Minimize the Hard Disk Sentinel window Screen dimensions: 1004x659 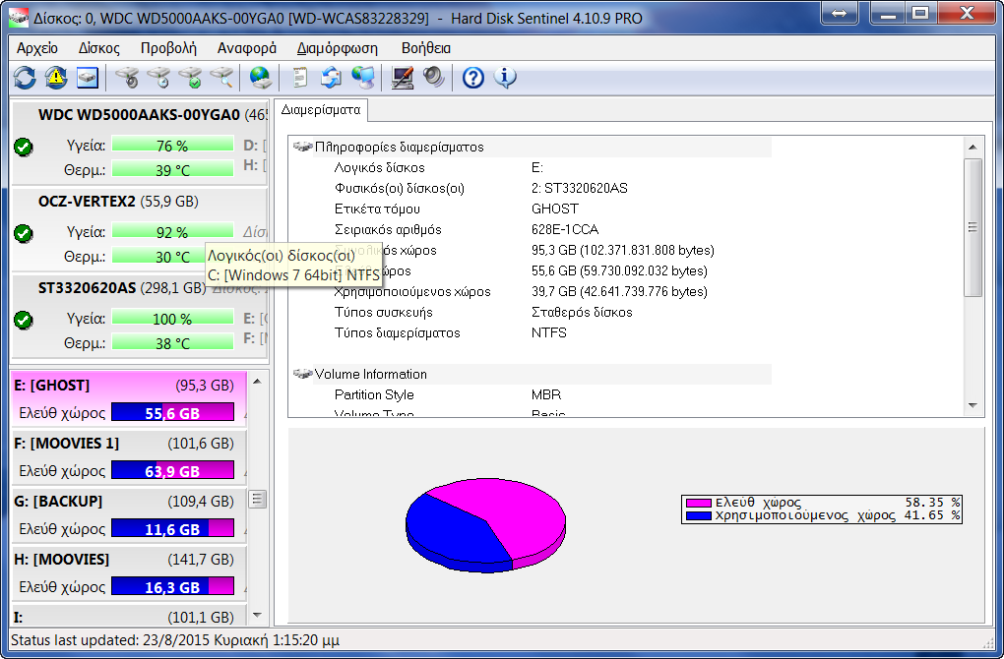click(888, 13)
